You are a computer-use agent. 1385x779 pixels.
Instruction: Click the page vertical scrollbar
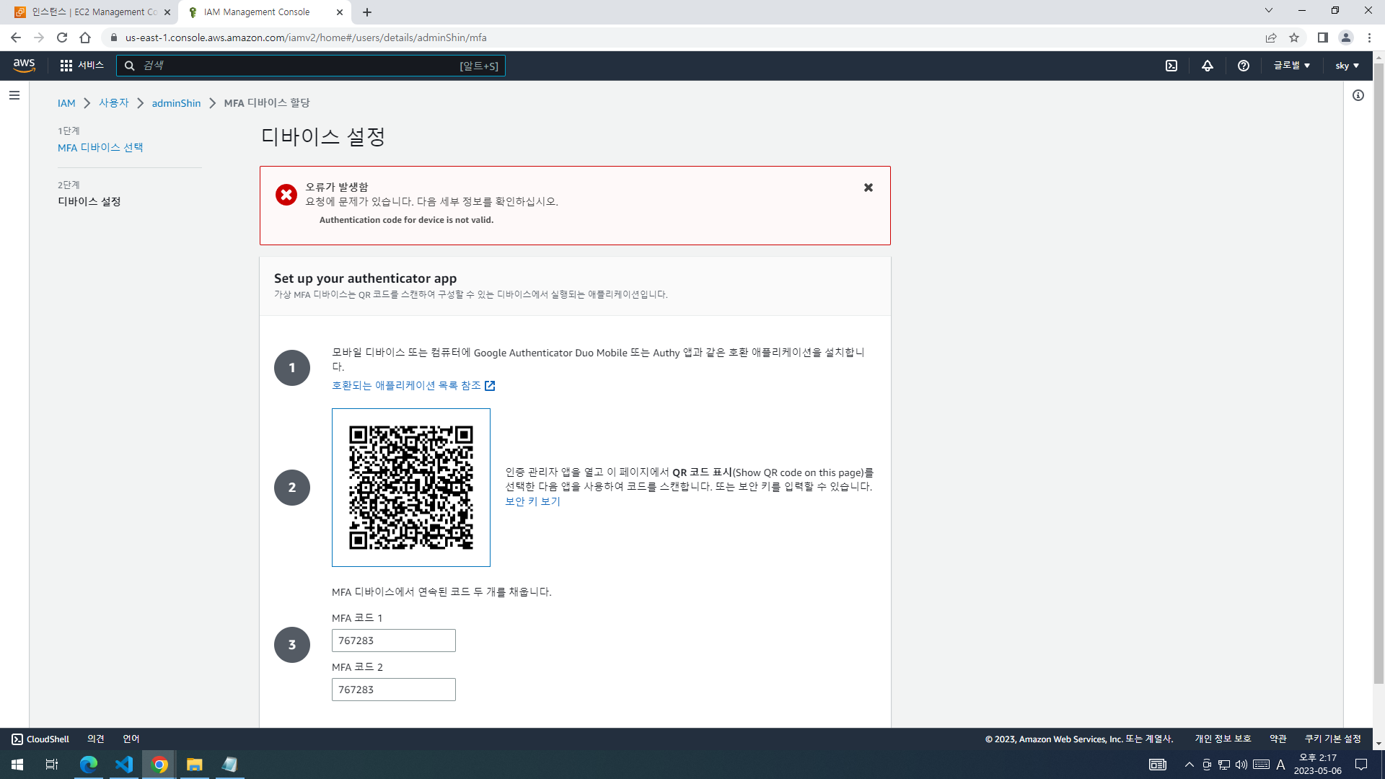click(x=1379, y=373)
